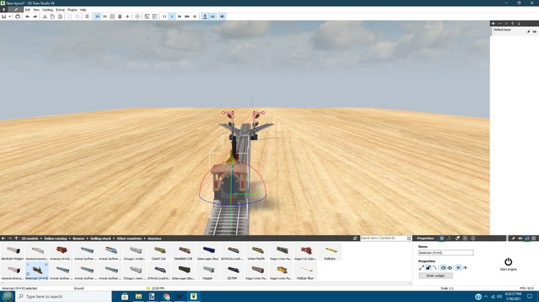Select the Union Pacific model thumbnail
This screenshot has height=302, width=539.
[x=256, y=253]
